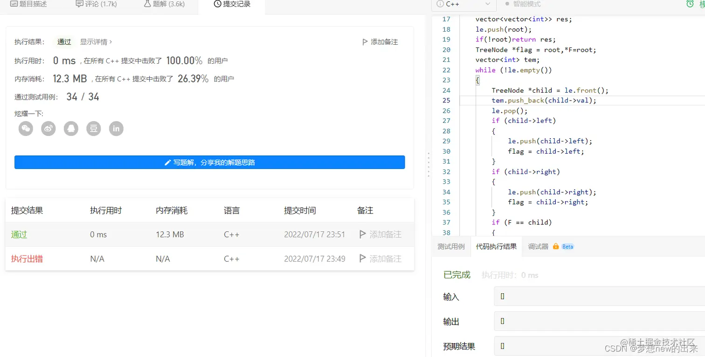
Task: Open the C++ language dropdown
Action: click(464, 4)
